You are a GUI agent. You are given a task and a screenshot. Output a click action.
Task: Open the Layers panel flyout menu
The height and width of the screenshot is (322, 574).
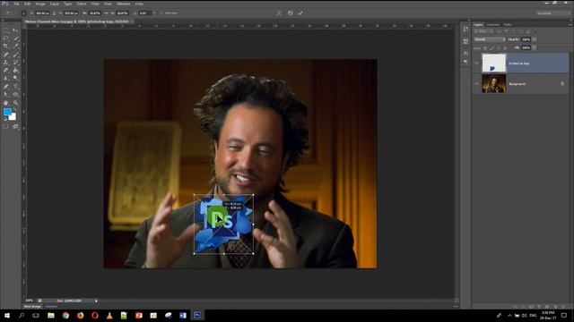(x=570, y=24)
